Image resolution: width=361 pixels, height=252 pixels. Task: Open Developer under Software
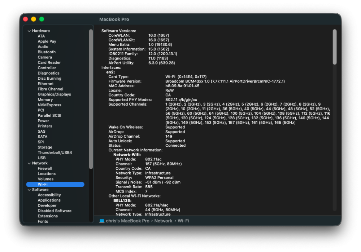pyautogui.click(x=47, y=205)
